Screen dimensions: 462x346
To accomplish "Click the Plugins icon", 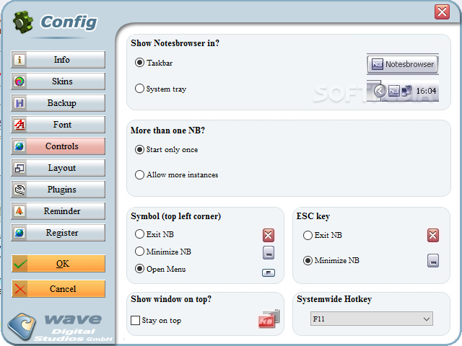I will [19, 190].
